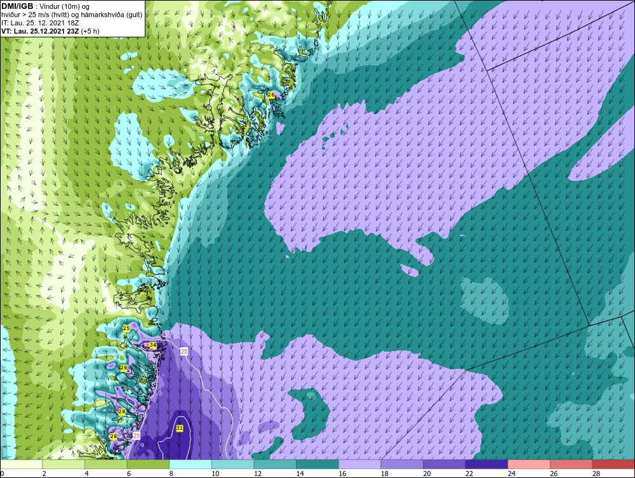Click the '2' label on the legend scale
Image resolution: width=635 pixels, height=478 pixels.
tap(44, 474)
